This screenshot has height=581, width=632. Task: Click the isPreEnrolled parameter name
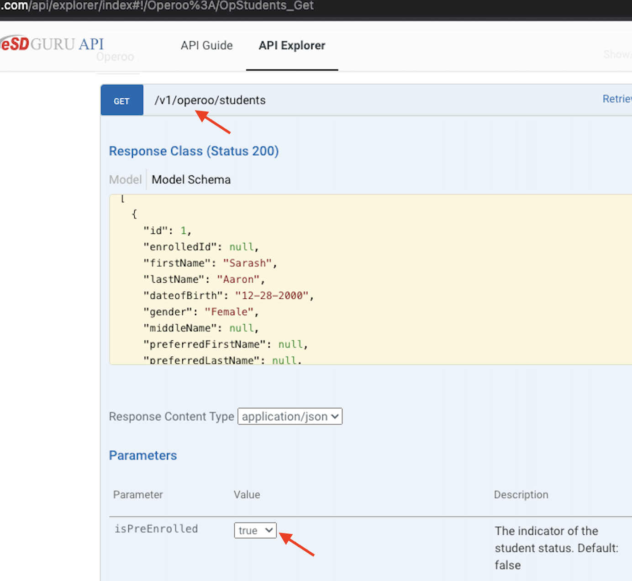tap(156, 529)
